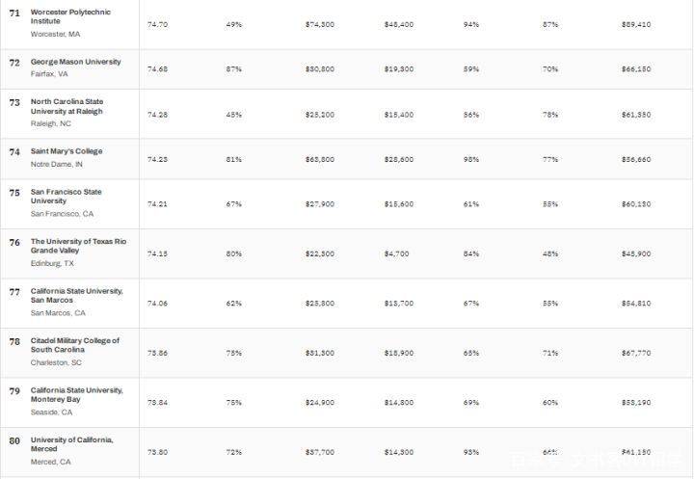
Task: Open Citadel Military College of South Carolina
Action: point(75,345)
